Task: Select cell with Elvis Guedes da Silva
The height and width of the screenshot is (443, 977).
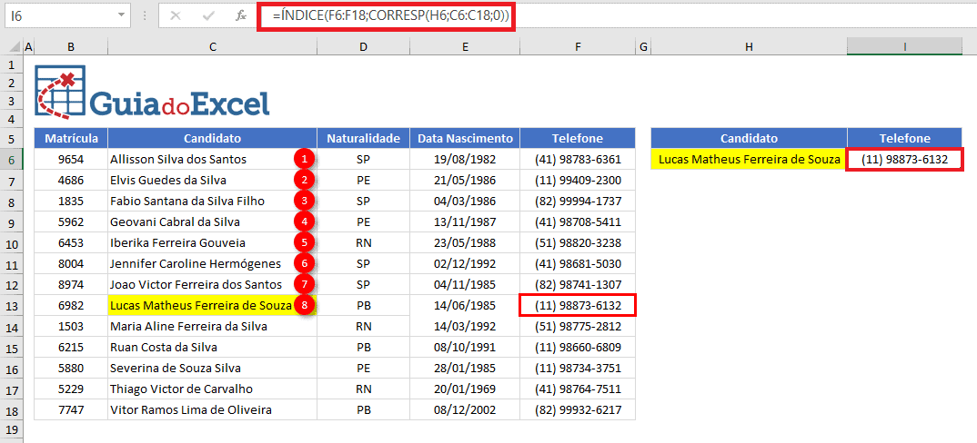Action: pos(213,181)
